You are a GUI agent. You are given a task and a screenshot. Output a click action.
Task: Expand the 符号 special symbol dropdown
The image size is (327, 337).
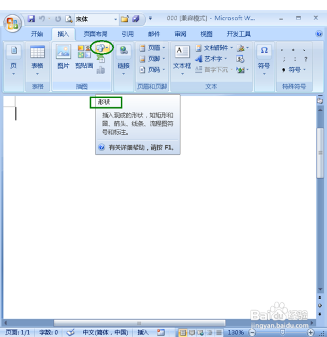(x=294, y=70)
